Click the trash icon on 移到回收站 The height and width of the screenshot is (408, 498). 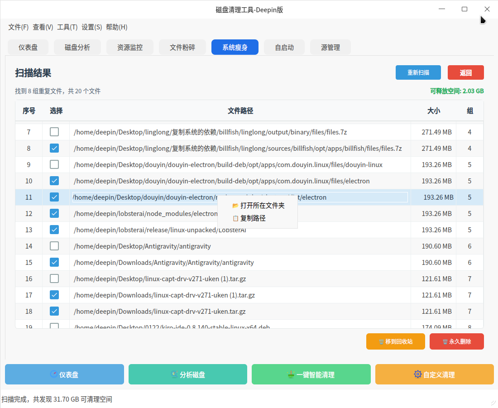click(381, 342)
